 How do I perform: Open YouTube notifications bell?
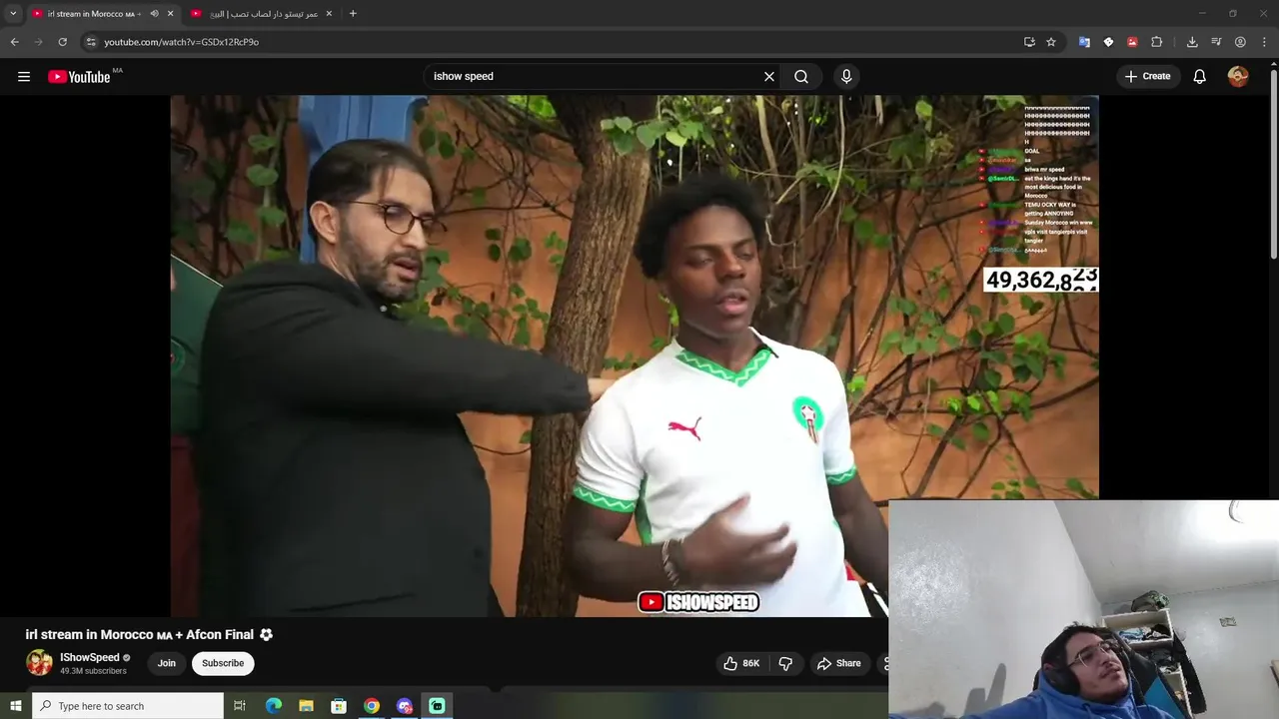[x=1200, y=76]
